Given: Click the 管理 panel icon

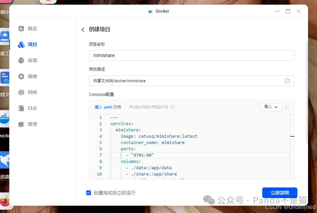Looking at the screenshot, I should coord(21,124).
